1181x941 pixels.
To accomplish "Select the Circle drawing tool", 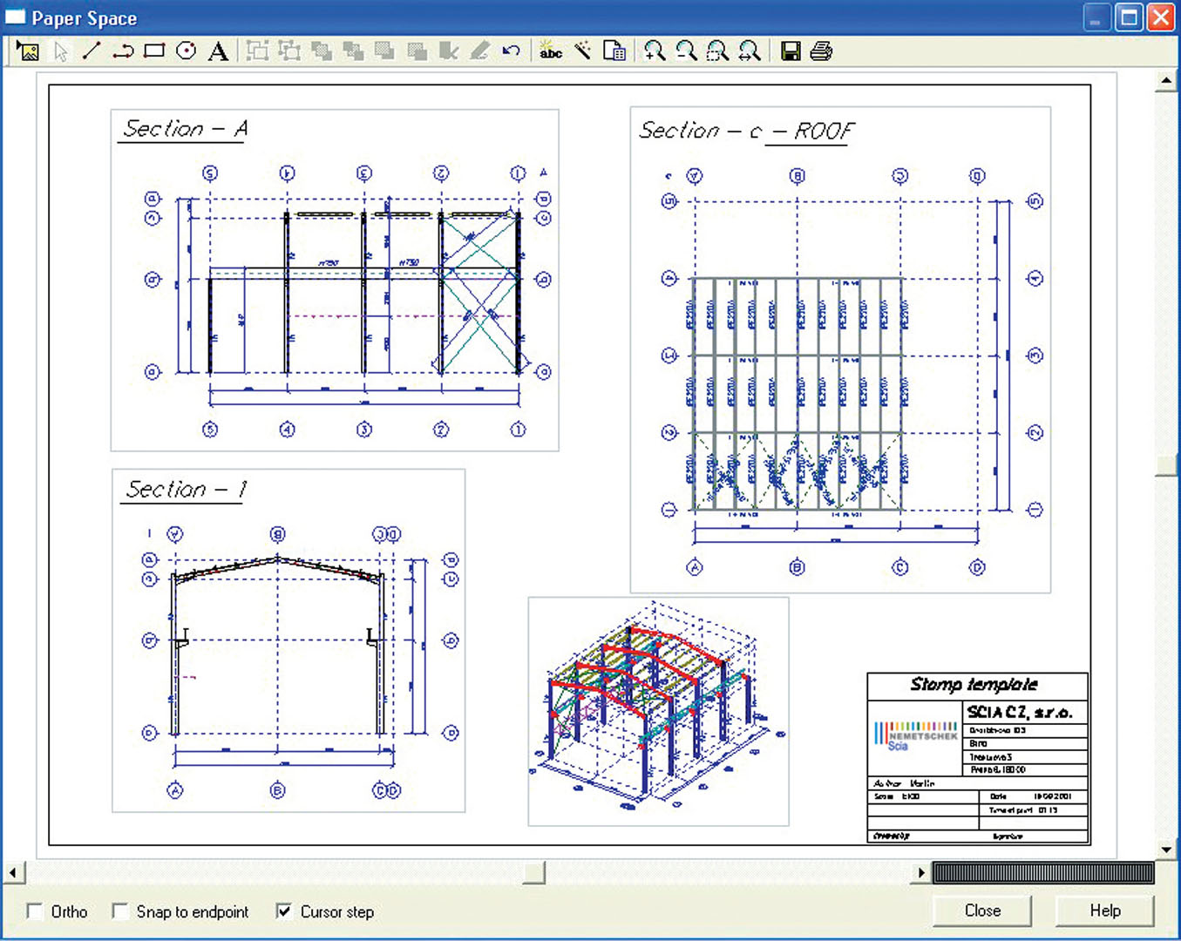I will [x=186, y=51].
